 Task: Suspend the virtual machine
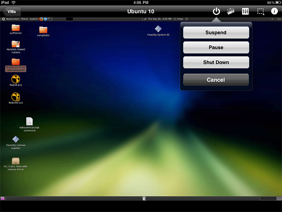(x=216, y=32)
